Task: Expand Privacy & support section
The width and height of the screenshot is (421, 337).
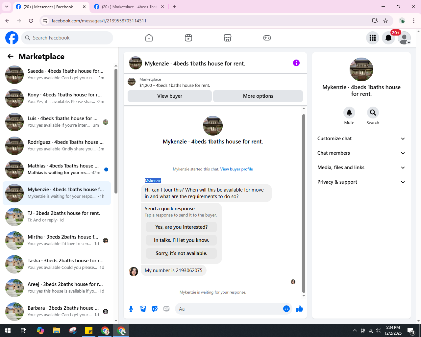Action: (361, 182)
